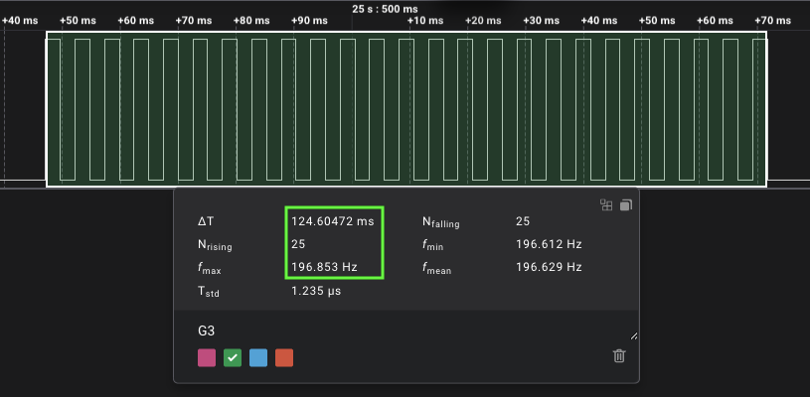Choose the blue measurement color

[x=258, y=358]
